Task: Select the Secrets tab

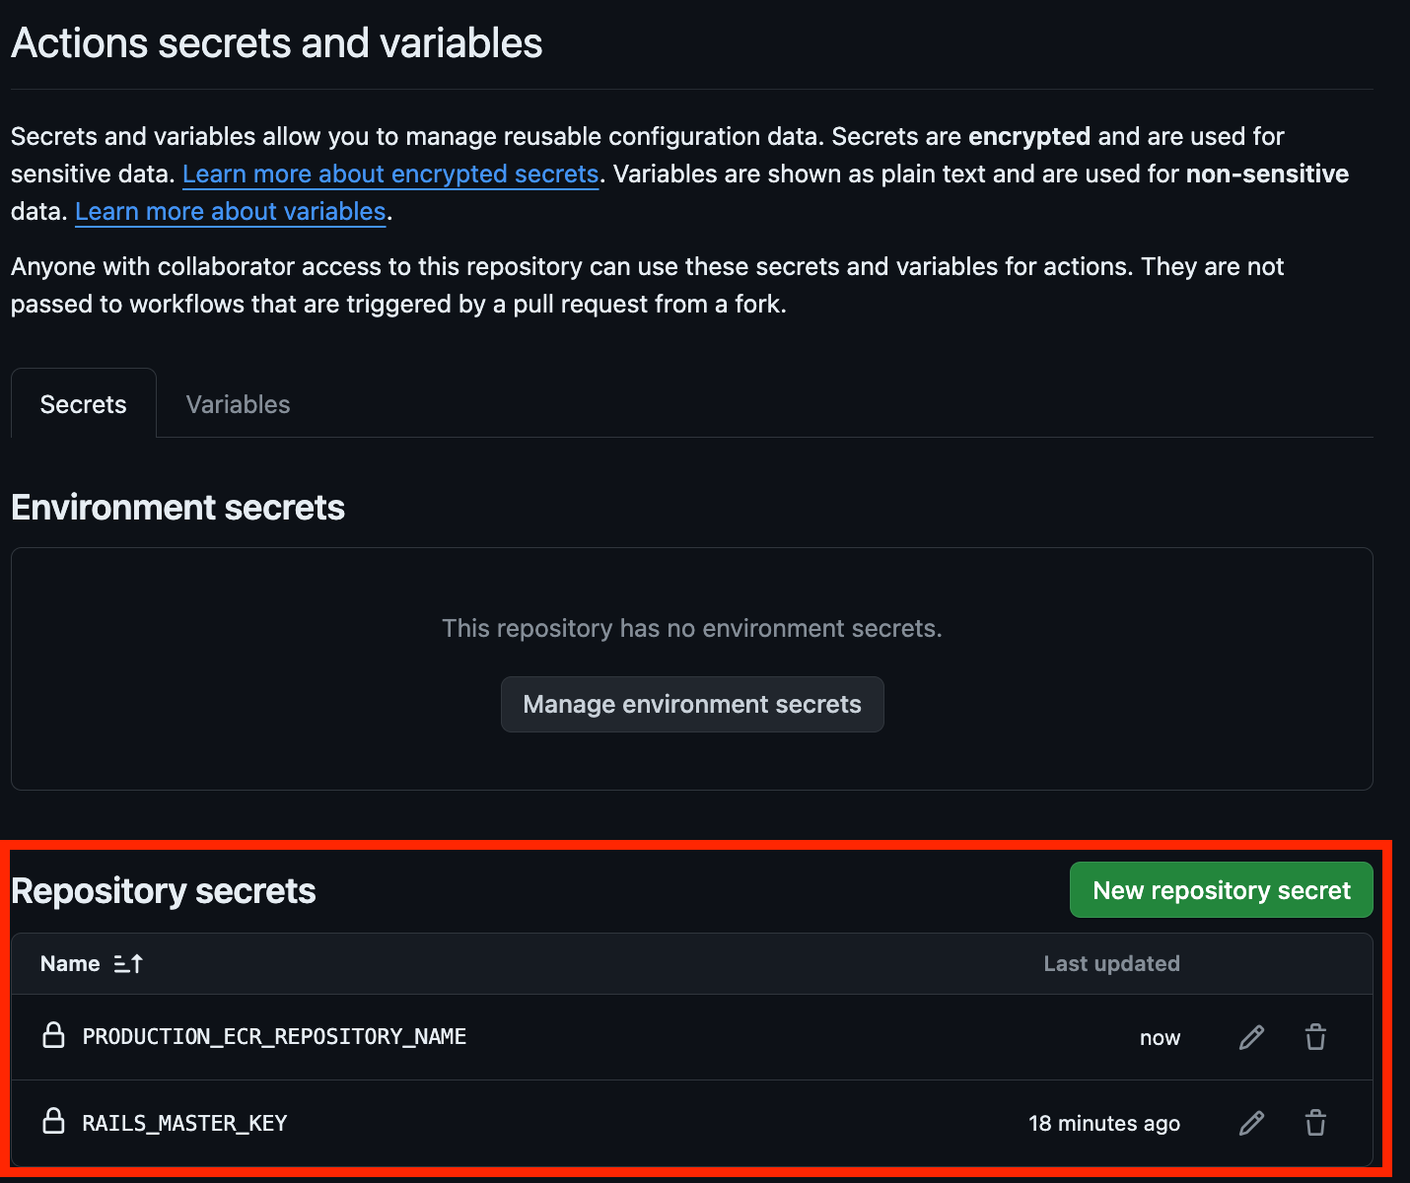Action: pyautogui.click(x=83, y=403)
